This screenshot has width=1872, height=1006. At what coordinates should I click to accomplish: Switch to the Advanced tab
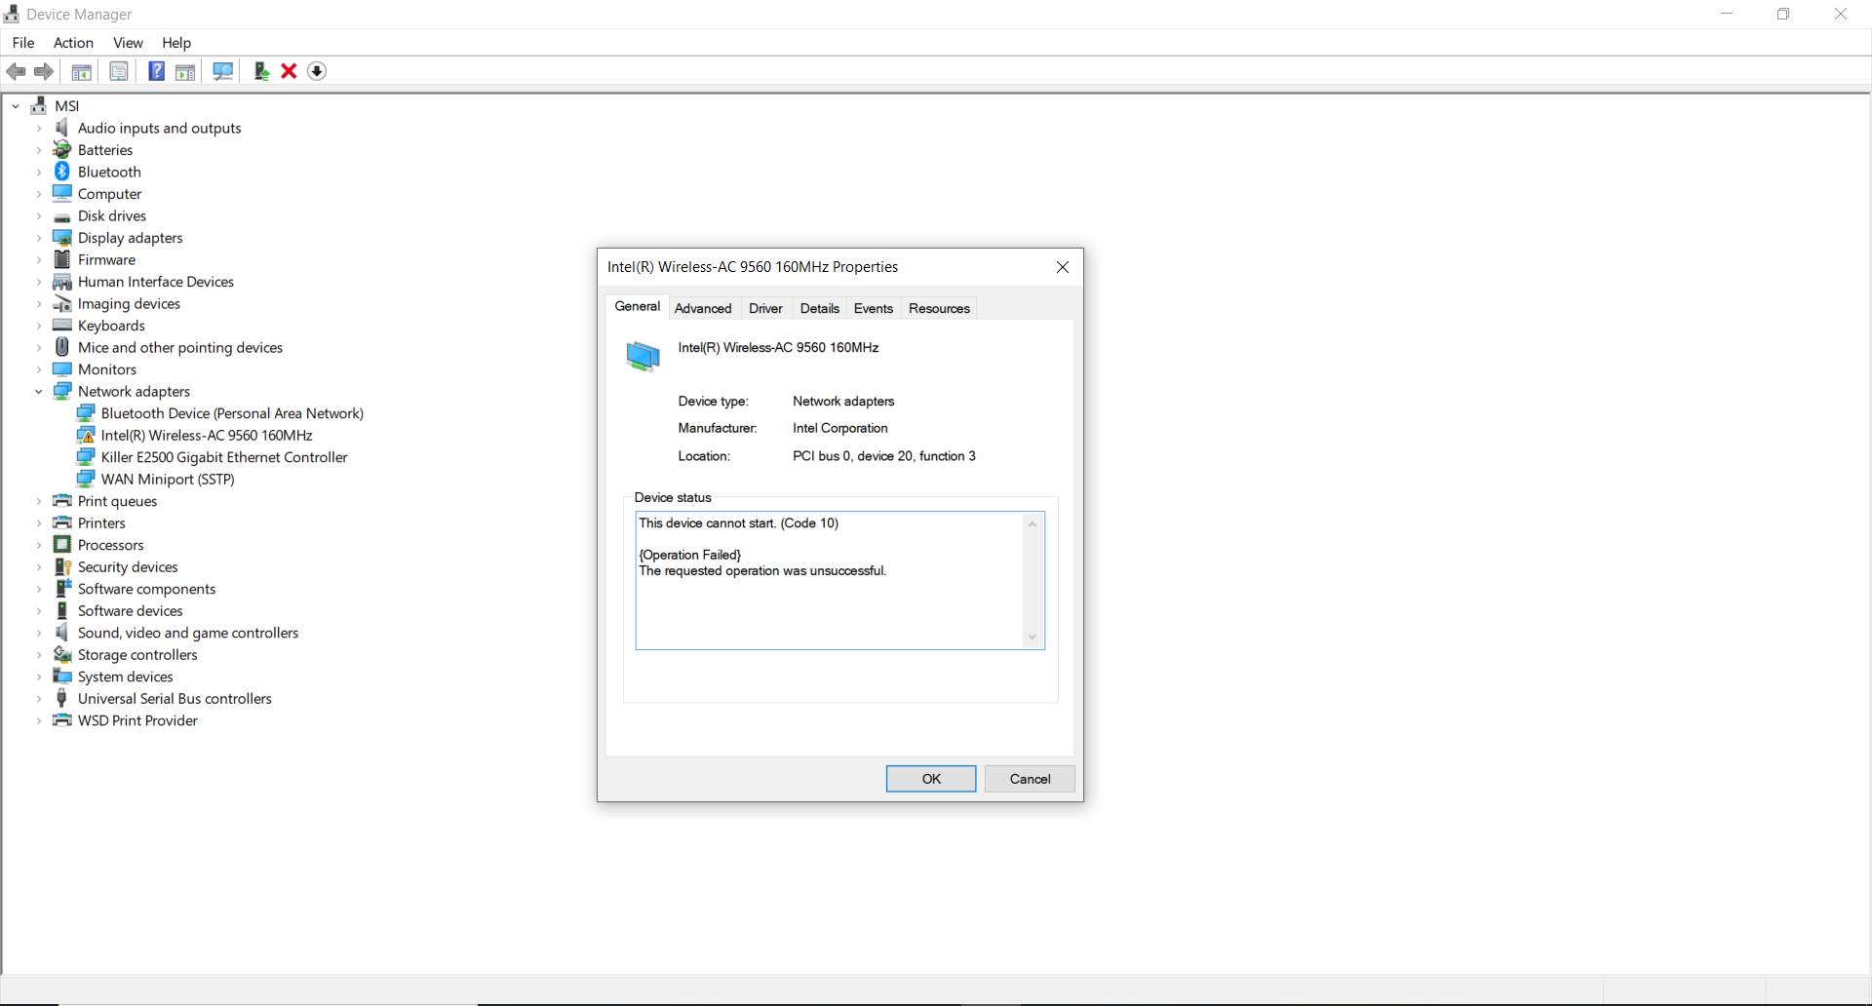pyautogui.click(x=703, y=308)
